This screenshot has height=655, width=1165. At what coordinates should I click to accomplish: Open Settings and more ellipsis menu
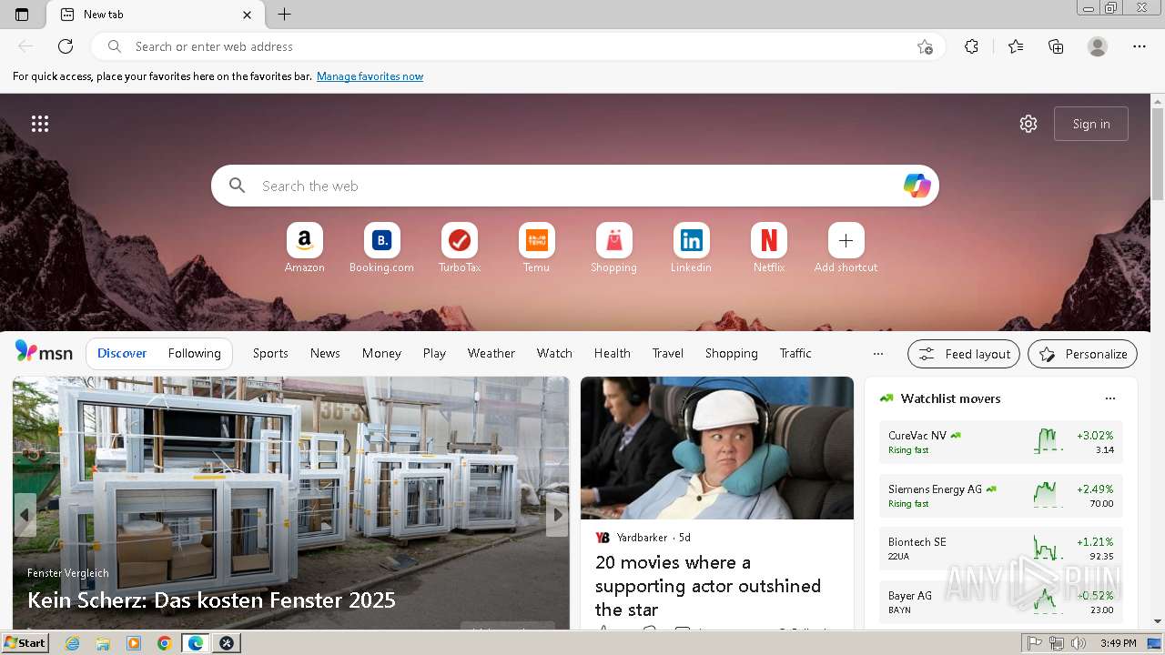tap(1140, 46)
